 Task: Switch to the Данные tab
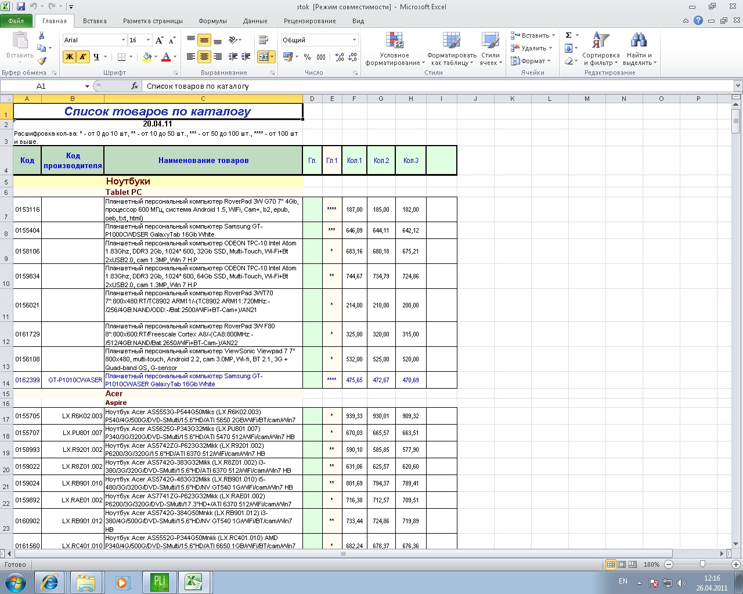255,21
